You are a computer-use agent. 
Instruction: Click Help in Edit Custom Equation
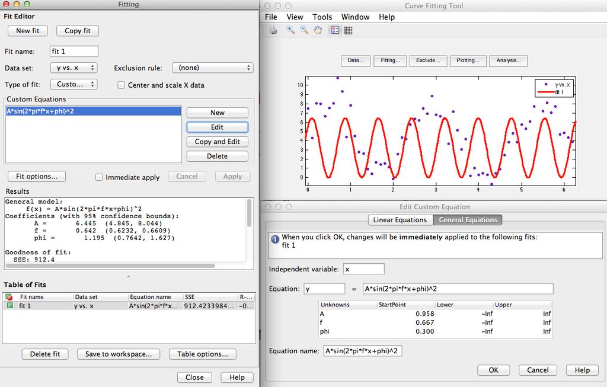pos(582,370)
